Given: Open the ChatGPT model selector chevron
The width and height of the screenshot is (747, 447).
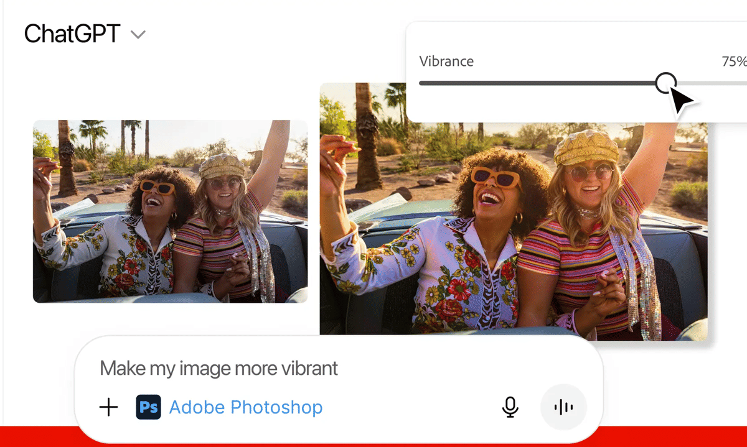Looking at the screenshot, I should tap(138, 34).
